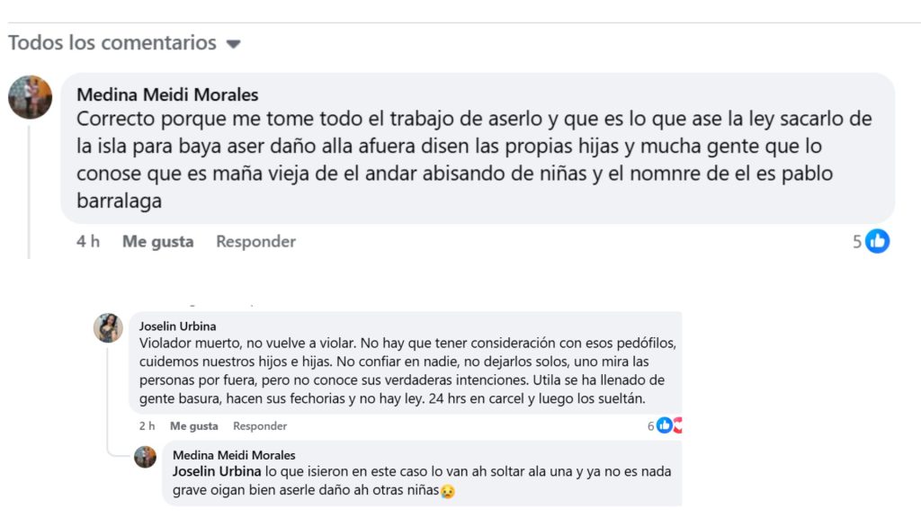Click the blue thumbs-up icon on Joselin's comment

pos(663,424)
